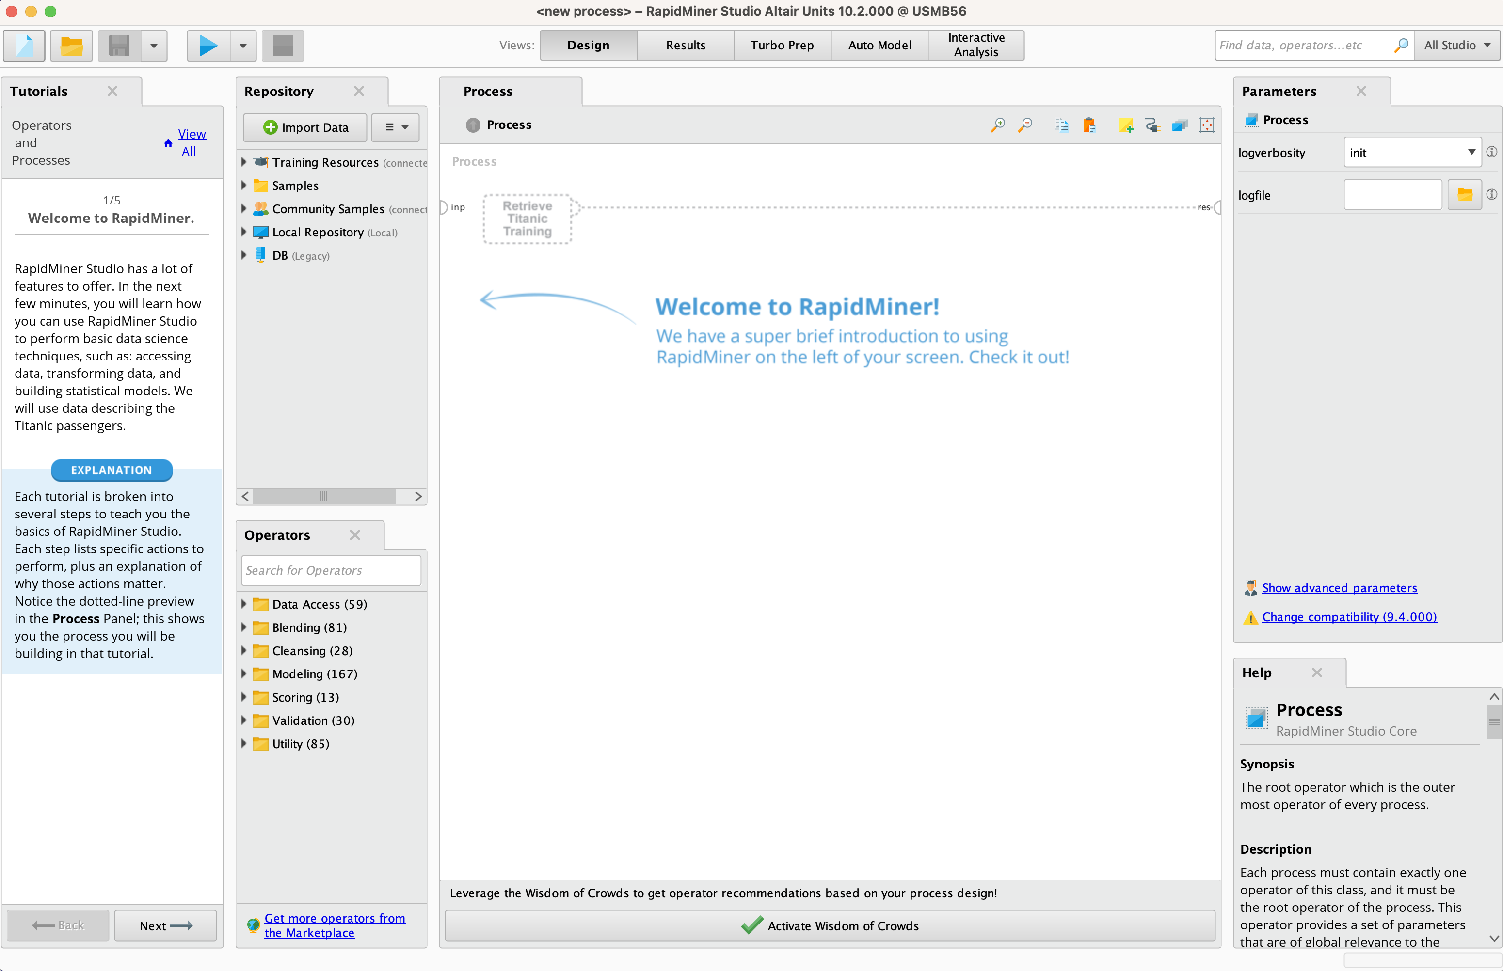Image resolution: width=1503 pixels, height=971 pixels.
Task: Expand the Samples repository folder
Action: [243, 186]
